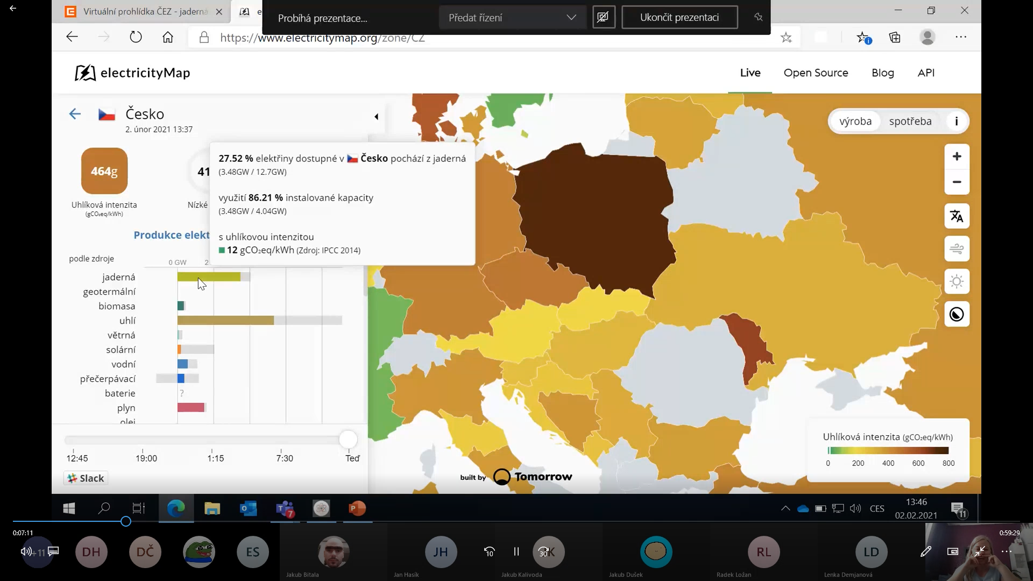Click the pencil edit icon in player
The width and height of the screenshot is (1033, 581).
point(925,551)
